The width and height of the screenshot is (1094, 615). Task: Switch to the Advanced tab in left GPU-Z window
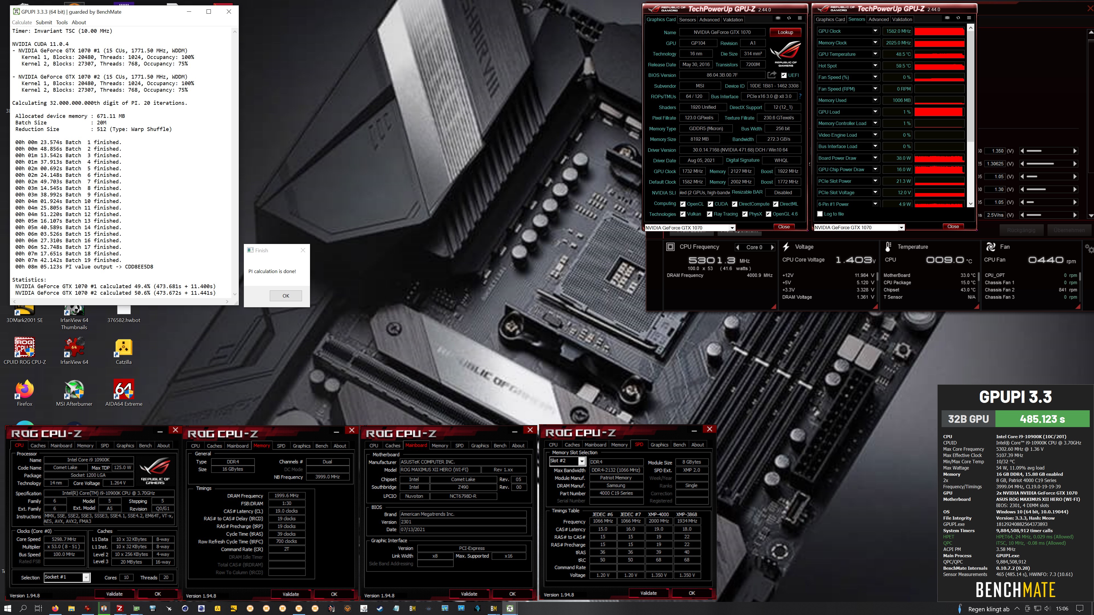pyautogui.click(x=709, y=20)
